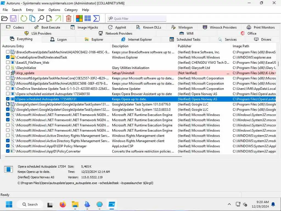Switch to the AppInit tab

tap(117, 27)
